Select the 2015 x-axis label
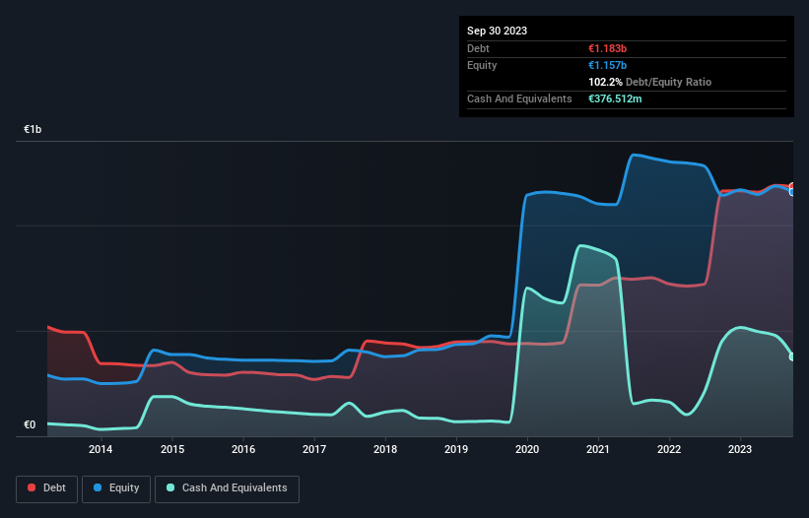Image resolution: width=809 pixels, height=518 pixels. point(172,449)
